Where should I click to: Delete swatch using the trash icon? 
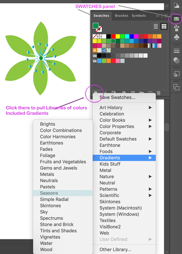point(159,93)
